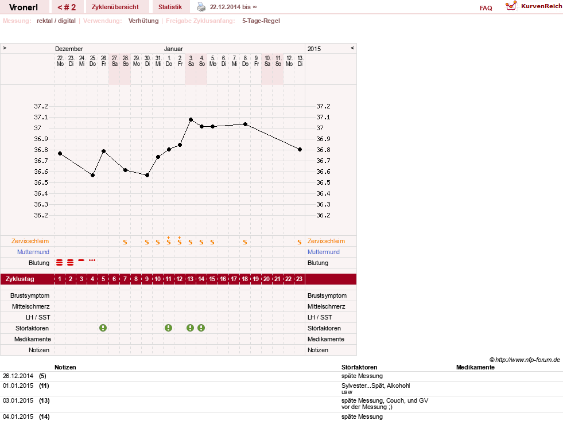563x440 pixels.
Task: Open the Zyklenübersicht tab
Action: [115, 7]
